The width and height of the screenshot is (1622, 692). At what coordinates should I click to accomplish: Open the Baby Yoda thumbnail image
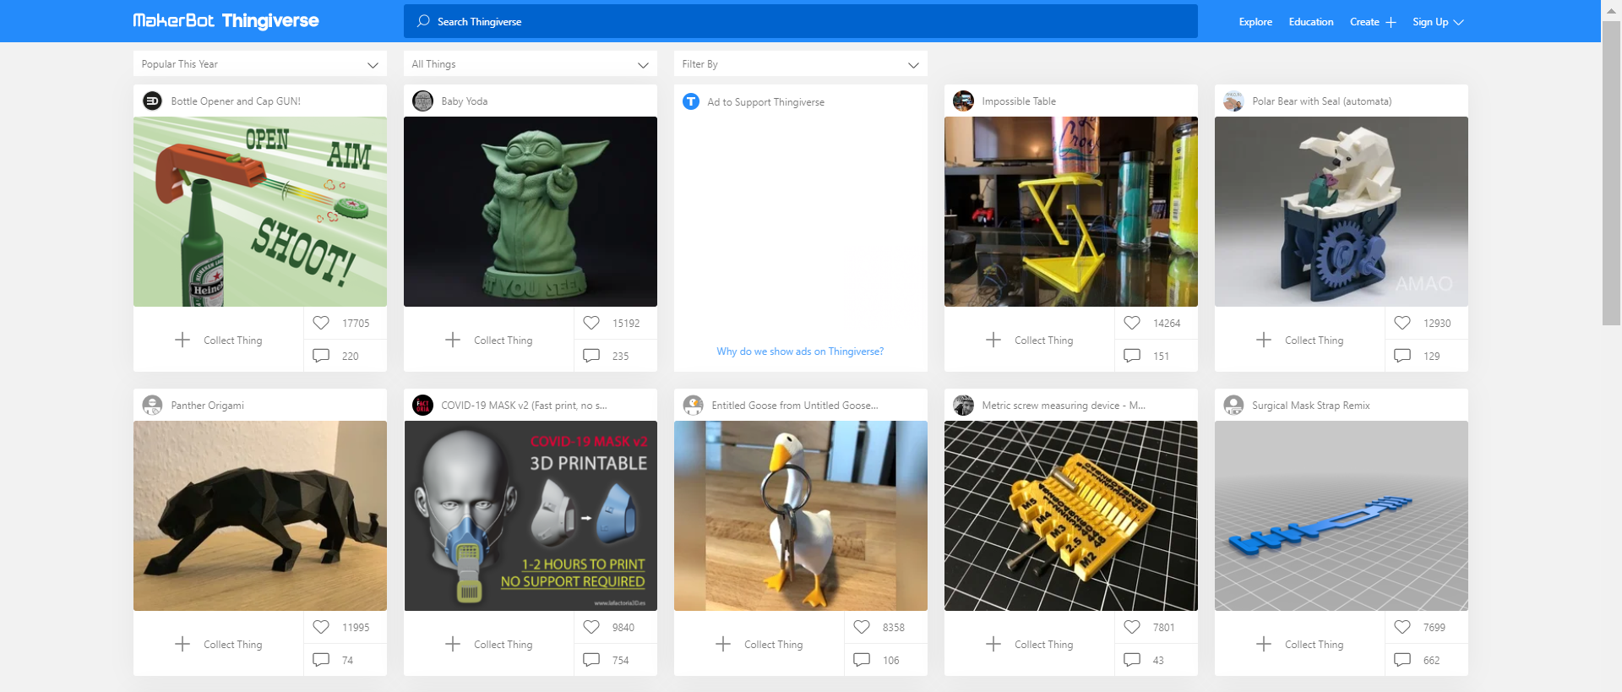(x=531, y=211)
